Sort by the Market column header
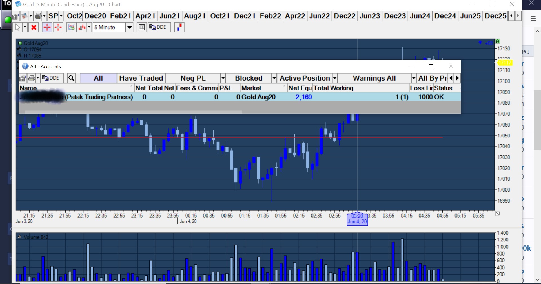 click(x=264, y=88)
